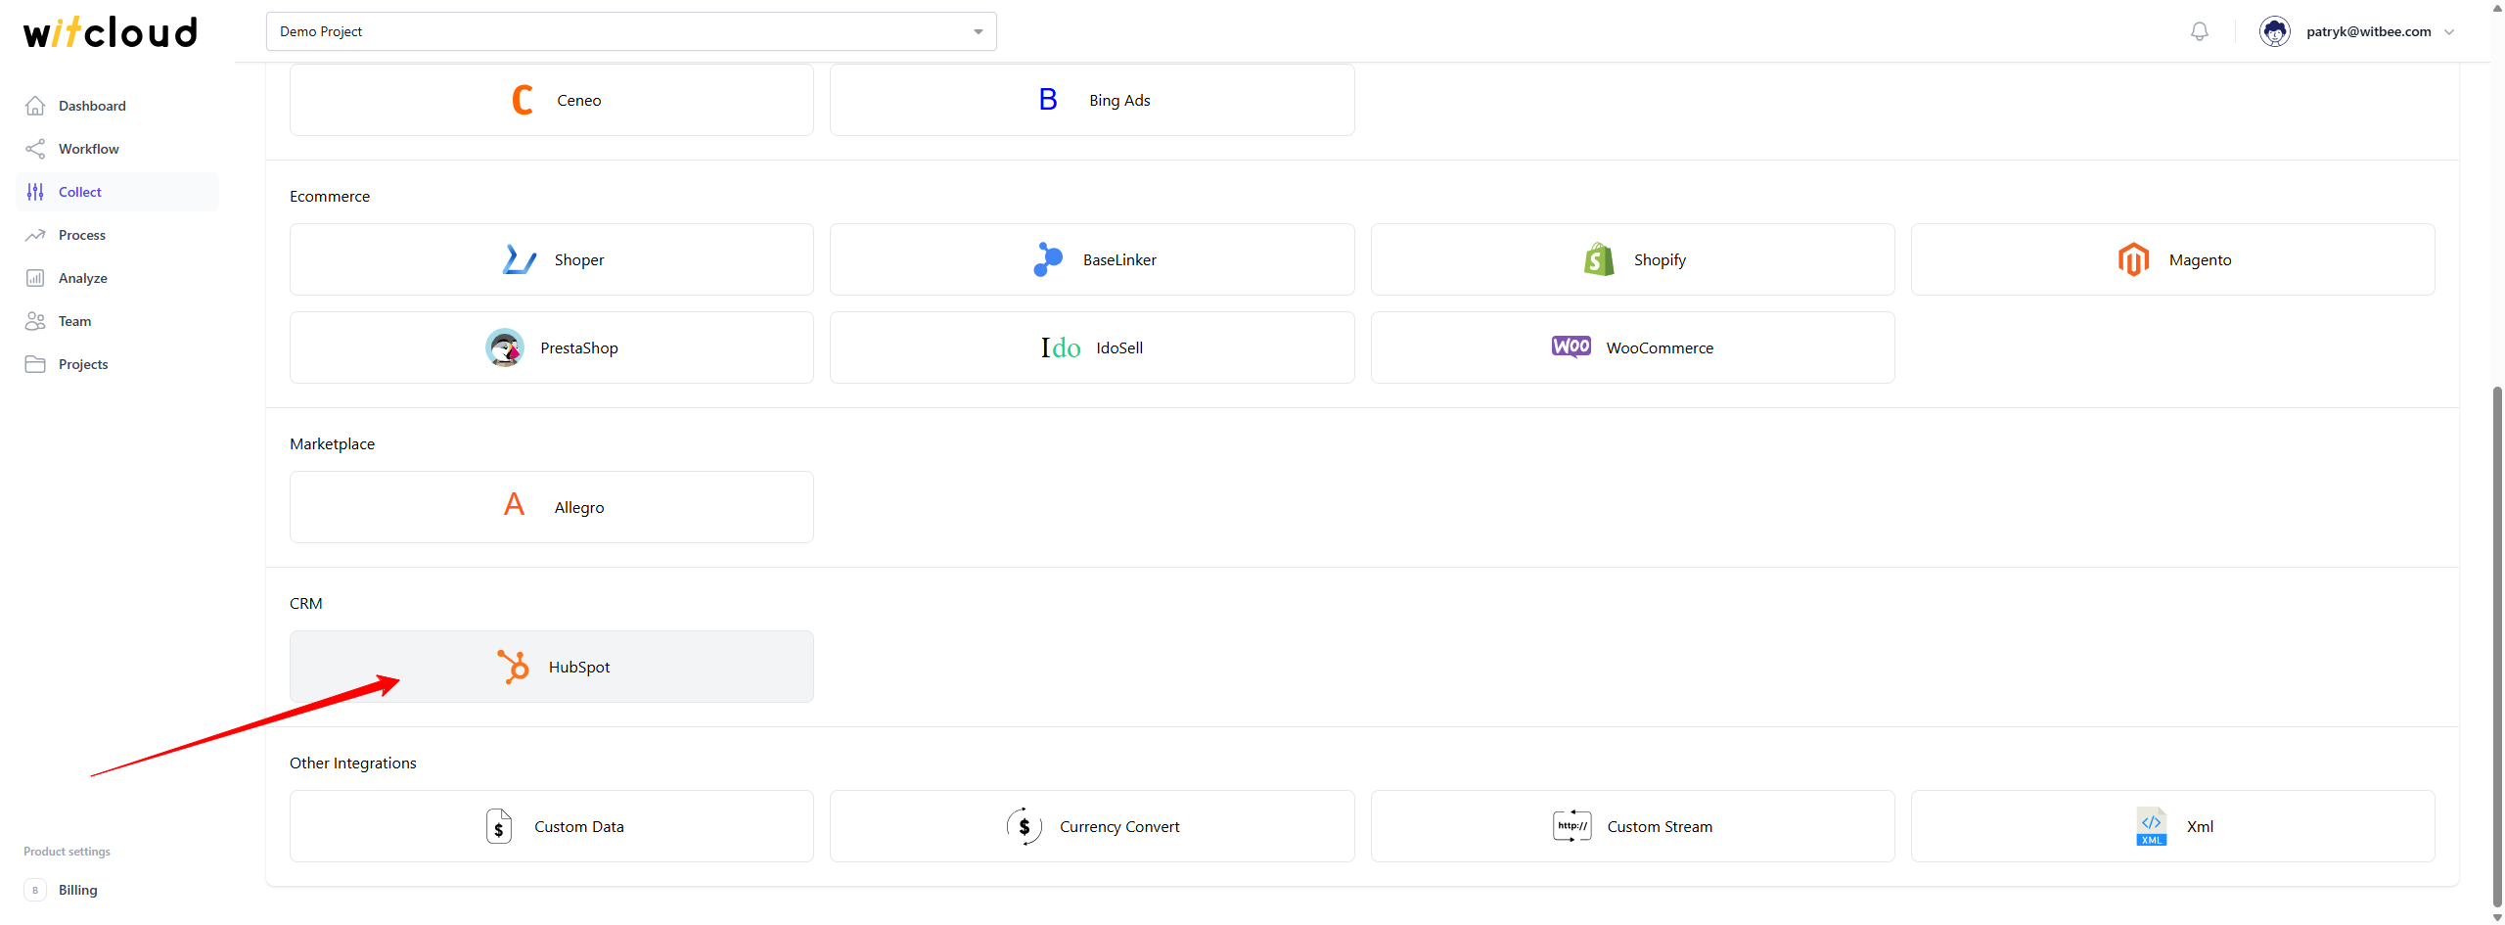Click the patryk@witbee.com account name
Viewport: 2505px width, 925px height.
[x=2369, y=31]
